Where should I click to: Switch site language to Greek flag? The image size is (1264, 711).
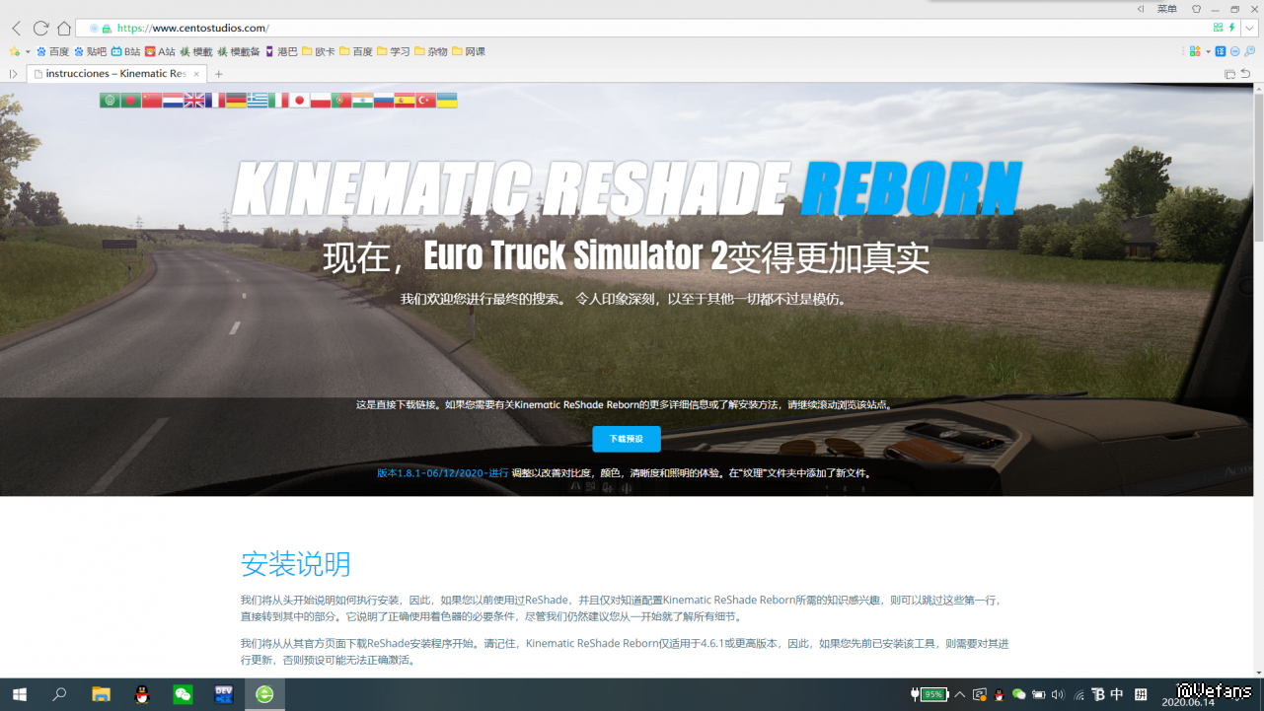point(257,100)
